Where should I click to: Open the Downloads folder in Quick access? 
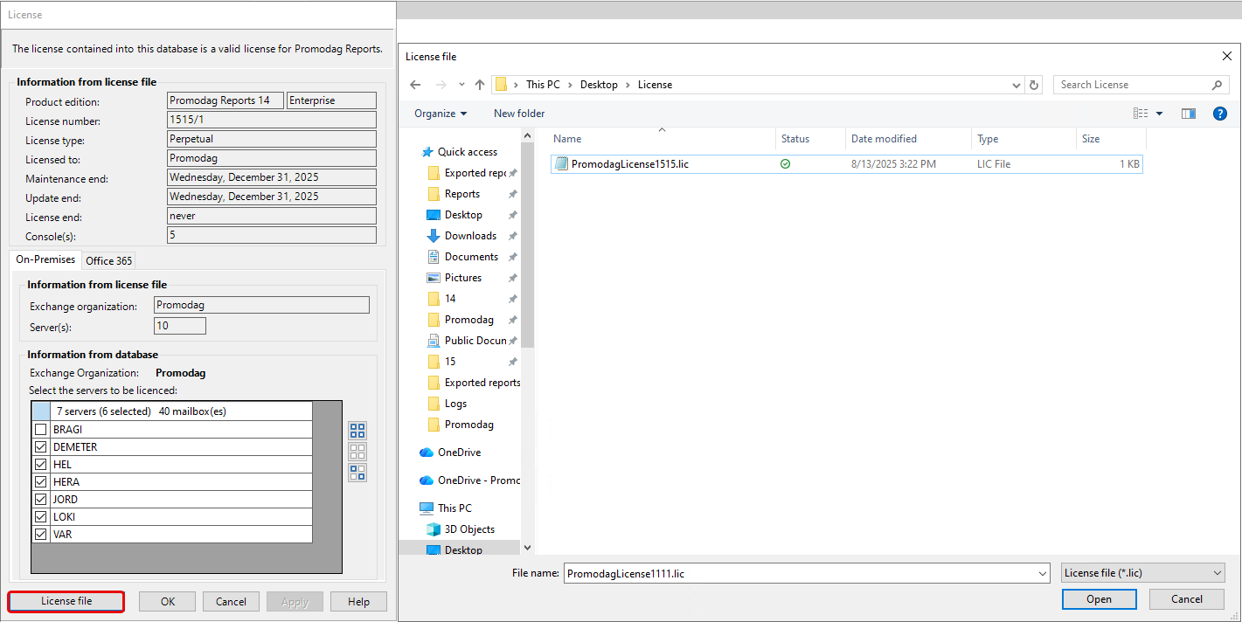pos(468,235)
